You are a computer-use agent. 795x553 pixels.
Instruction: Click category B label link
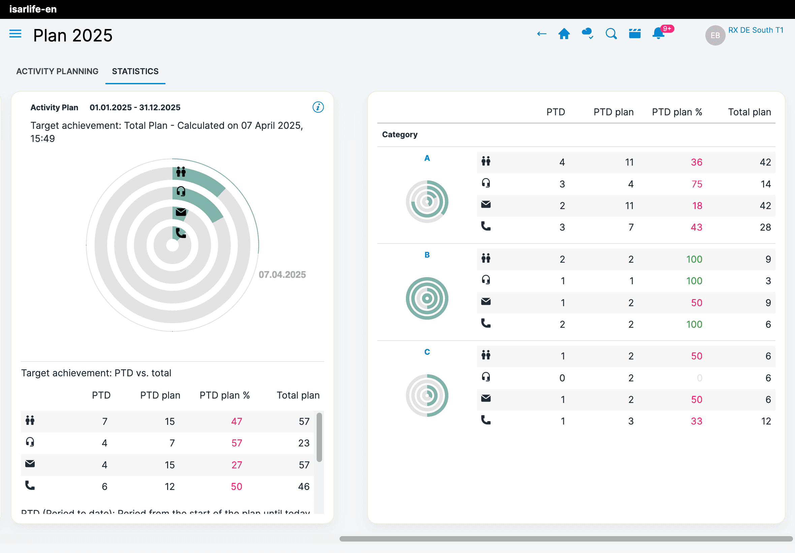427,255
